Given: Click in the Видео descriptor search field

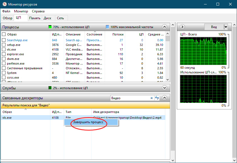Looking at the screenshot, I should (130, 98).
